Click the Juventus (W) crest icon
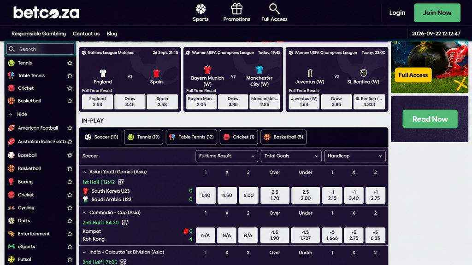Image resolution: width=472 pixels, height=265 pixels. [x=310, y=73]
